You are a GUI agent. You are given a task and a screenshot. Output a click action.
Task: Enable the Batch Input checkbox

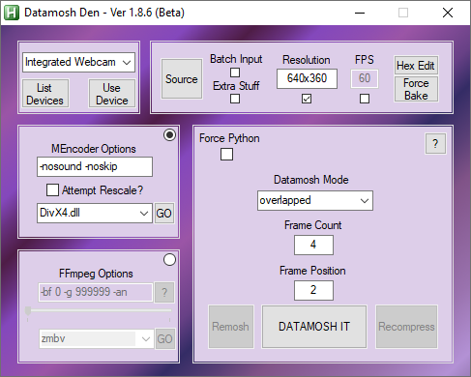[235, 72]
